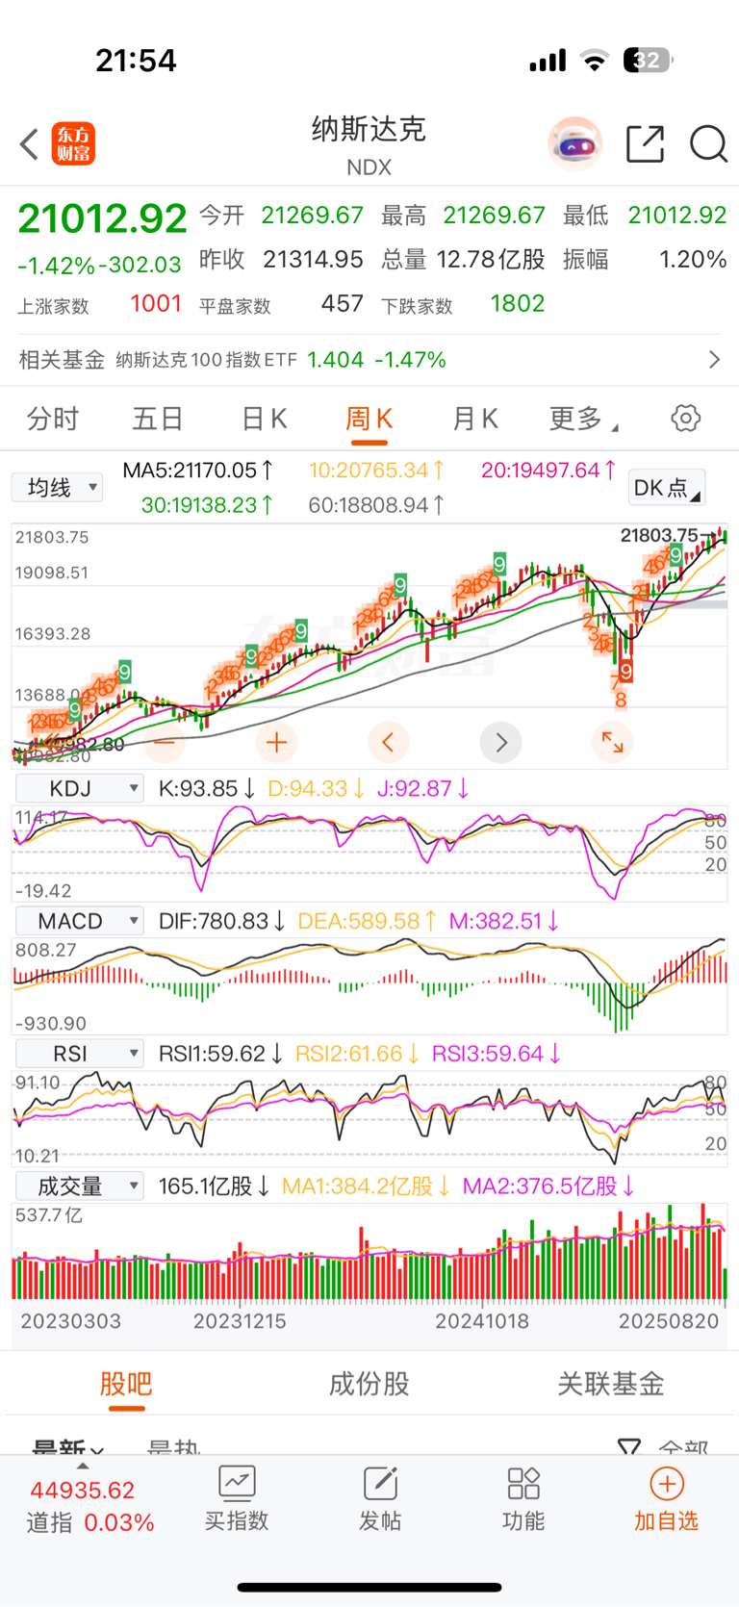This screenshot has height=1607, width=739.
Task: Open the MACD indicator dropdown
Action: tap(80, 922)
